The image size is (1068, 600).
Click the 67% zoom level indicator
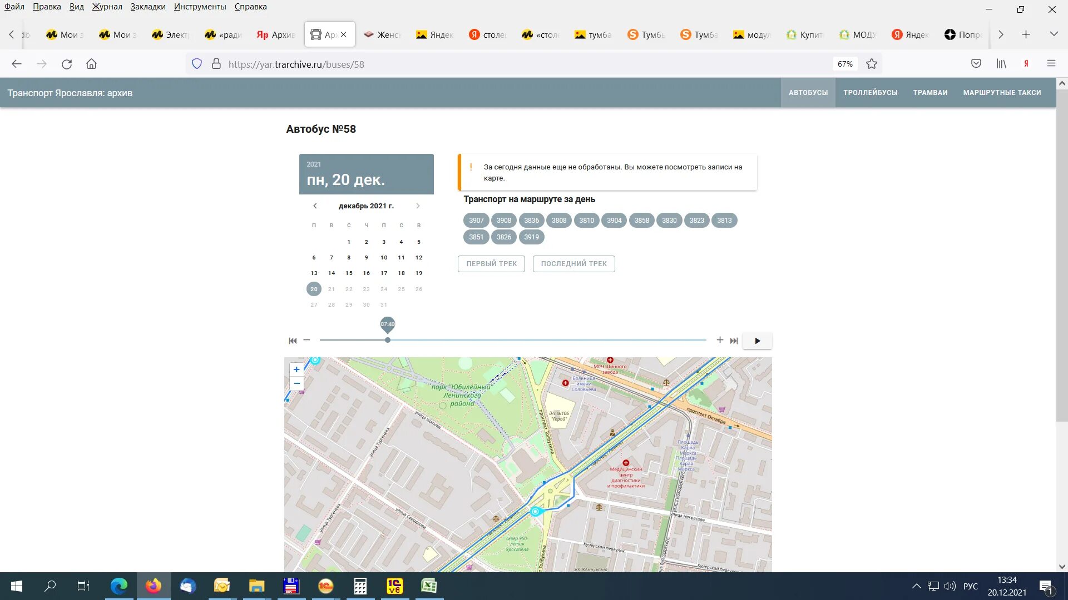[x=845, y=64]
